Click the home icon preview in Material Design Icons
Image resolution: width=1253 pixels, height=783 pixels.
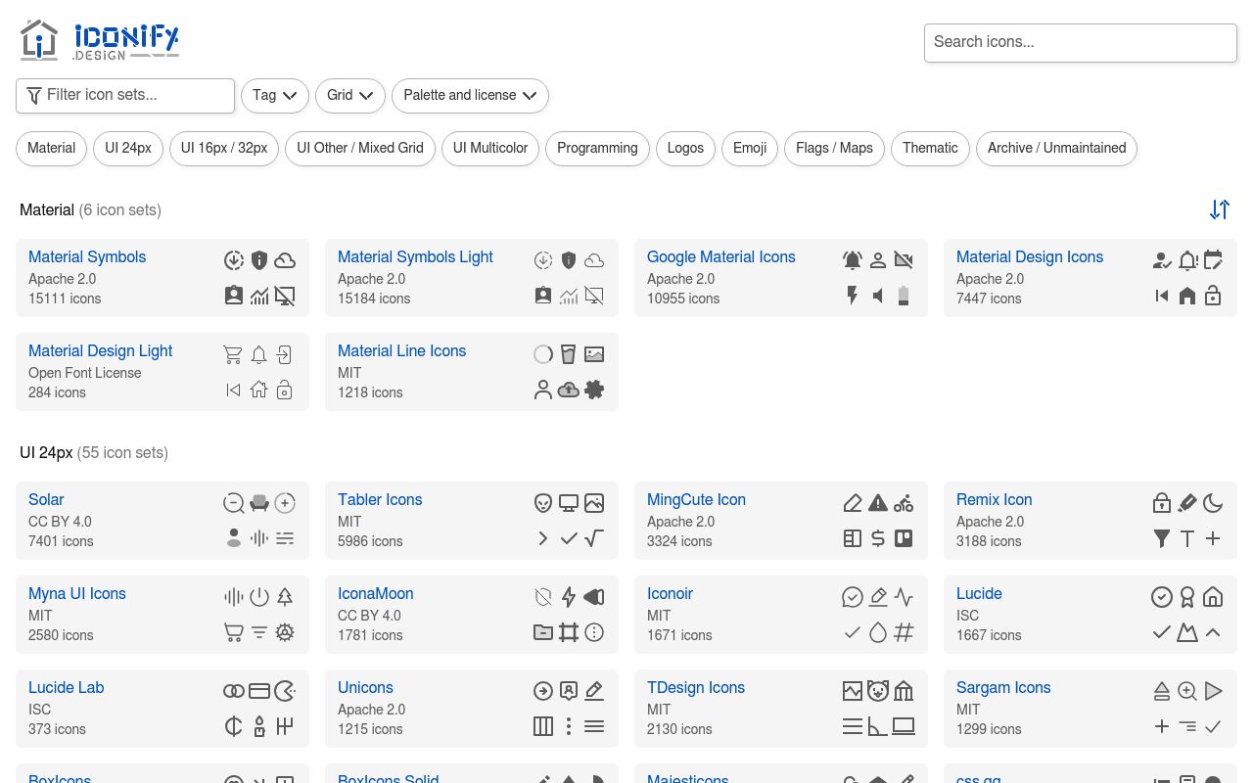1187,295
